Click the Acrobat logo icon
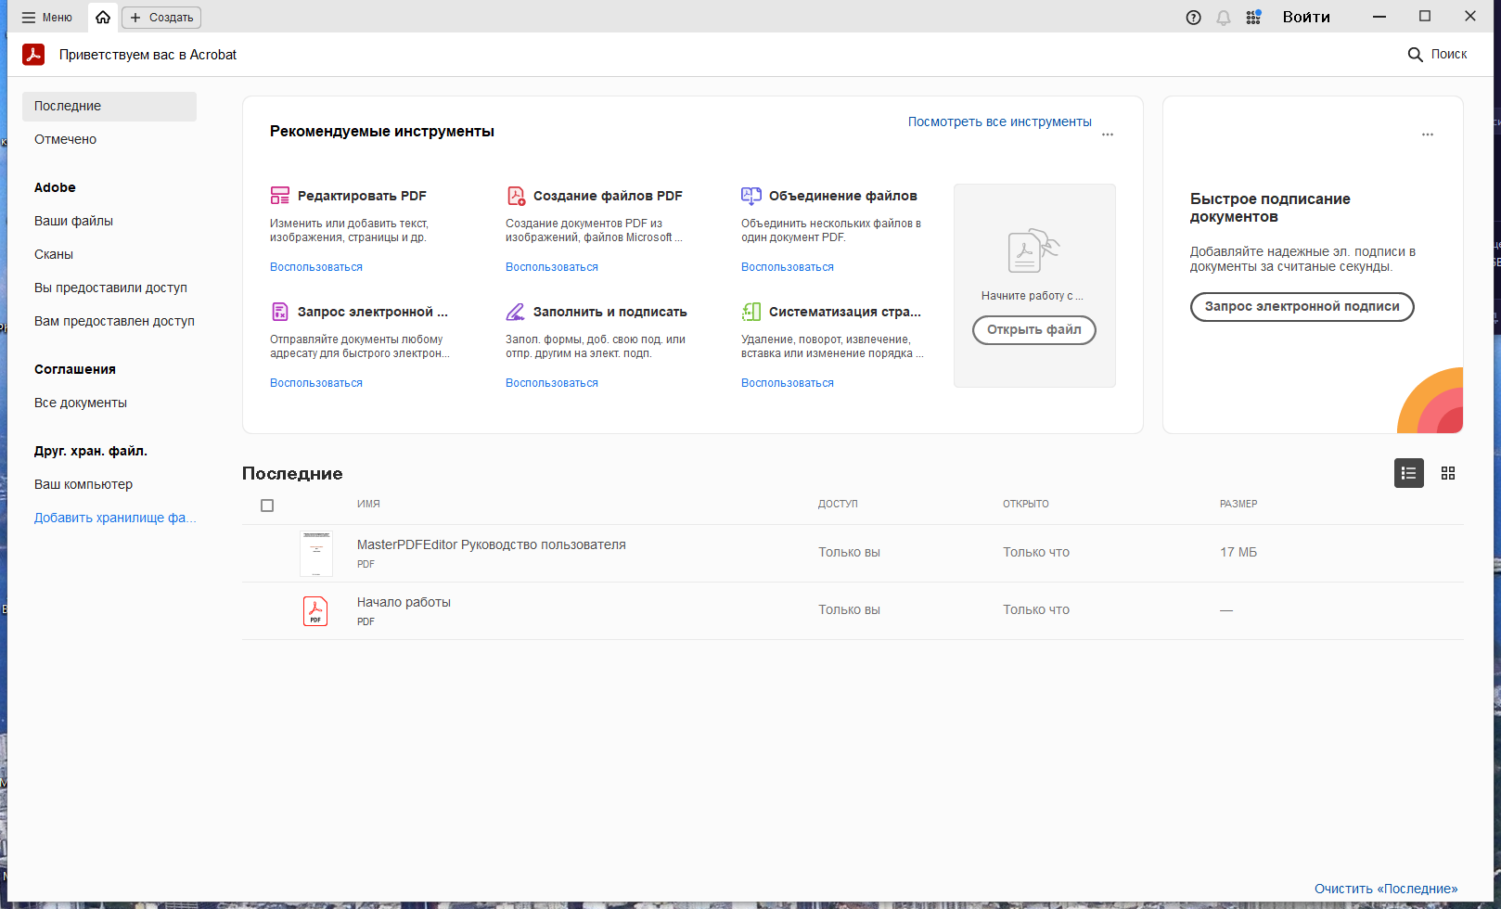 (x=33, y=55)
